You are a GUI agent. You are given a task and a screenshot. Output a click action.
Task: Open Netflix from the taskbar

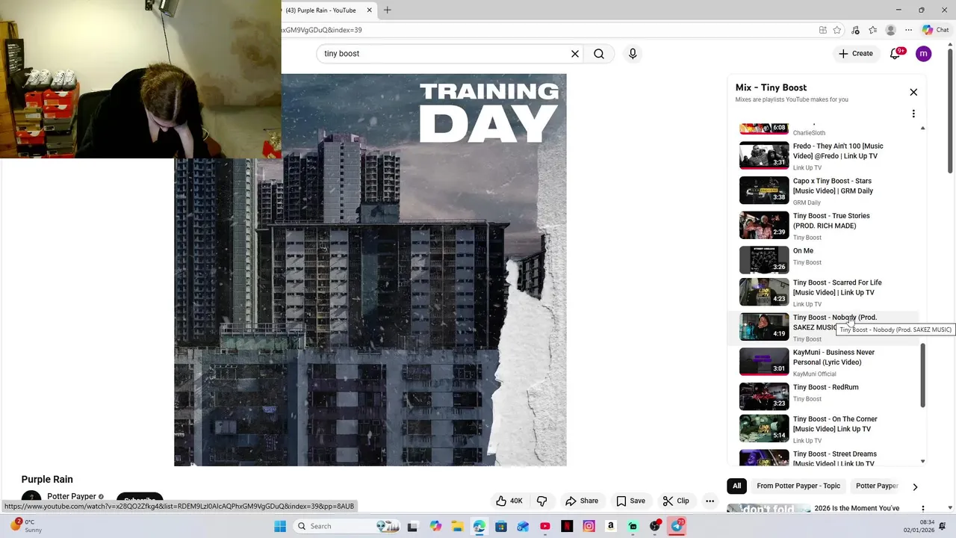[567, 526]
